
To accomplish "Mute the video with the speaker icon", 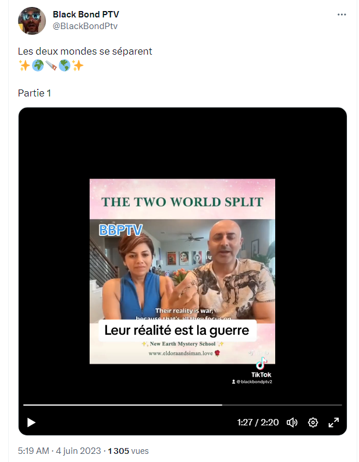I will (x=293, y=422).
